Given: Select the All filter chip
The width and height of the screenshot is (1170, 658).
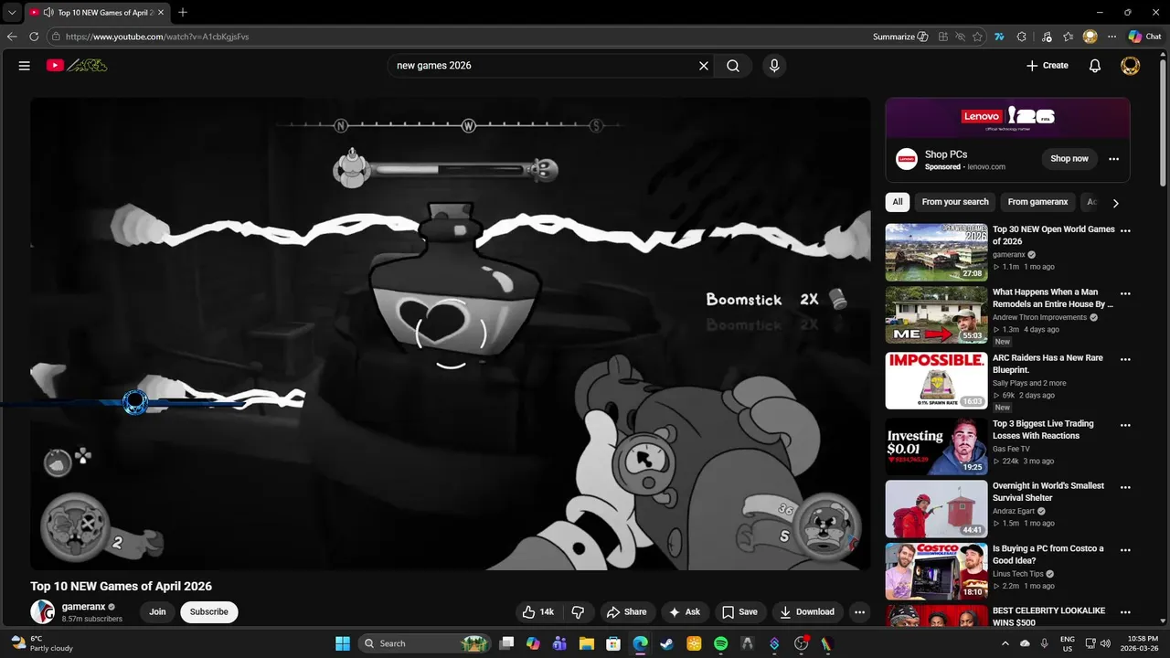Looking at the screenshot, I should pyautogui.click(x=898, y=202).
